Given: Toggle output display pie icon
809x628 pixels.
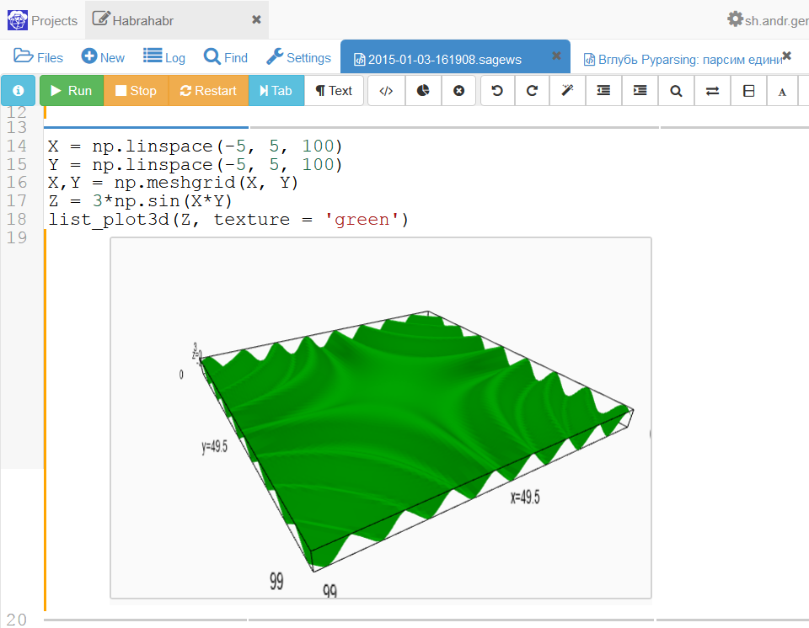Looking at the screenshot, I should pos(422,91).
